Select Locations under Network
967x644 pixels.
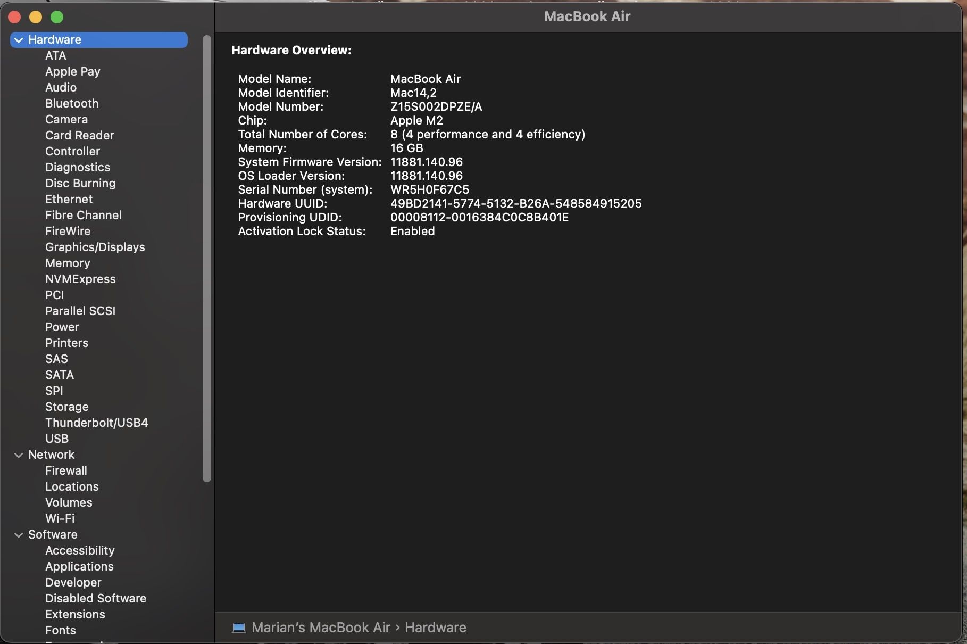tap(72, 486)
